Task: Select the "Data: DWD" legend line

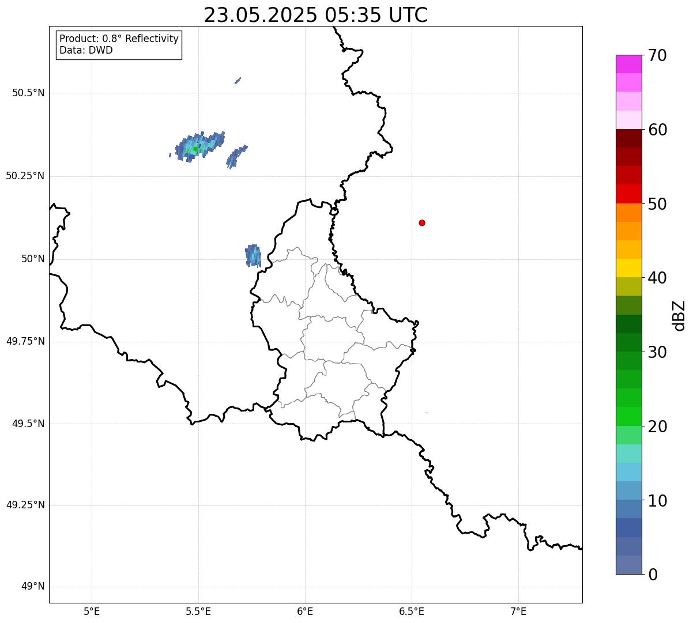Action: coord(86,50)
